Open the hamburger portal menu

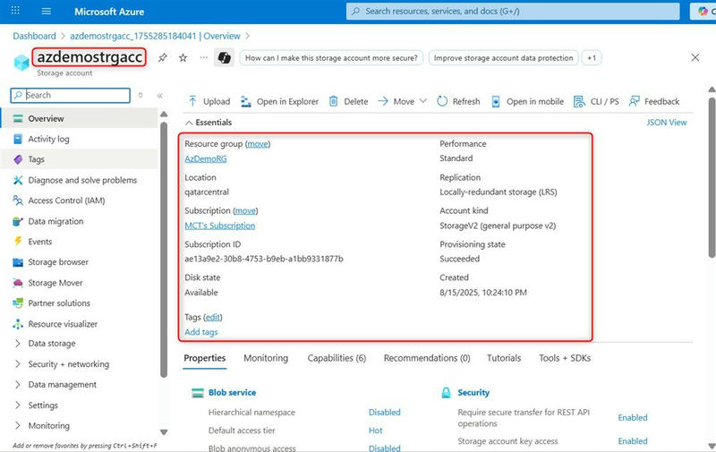47,11
